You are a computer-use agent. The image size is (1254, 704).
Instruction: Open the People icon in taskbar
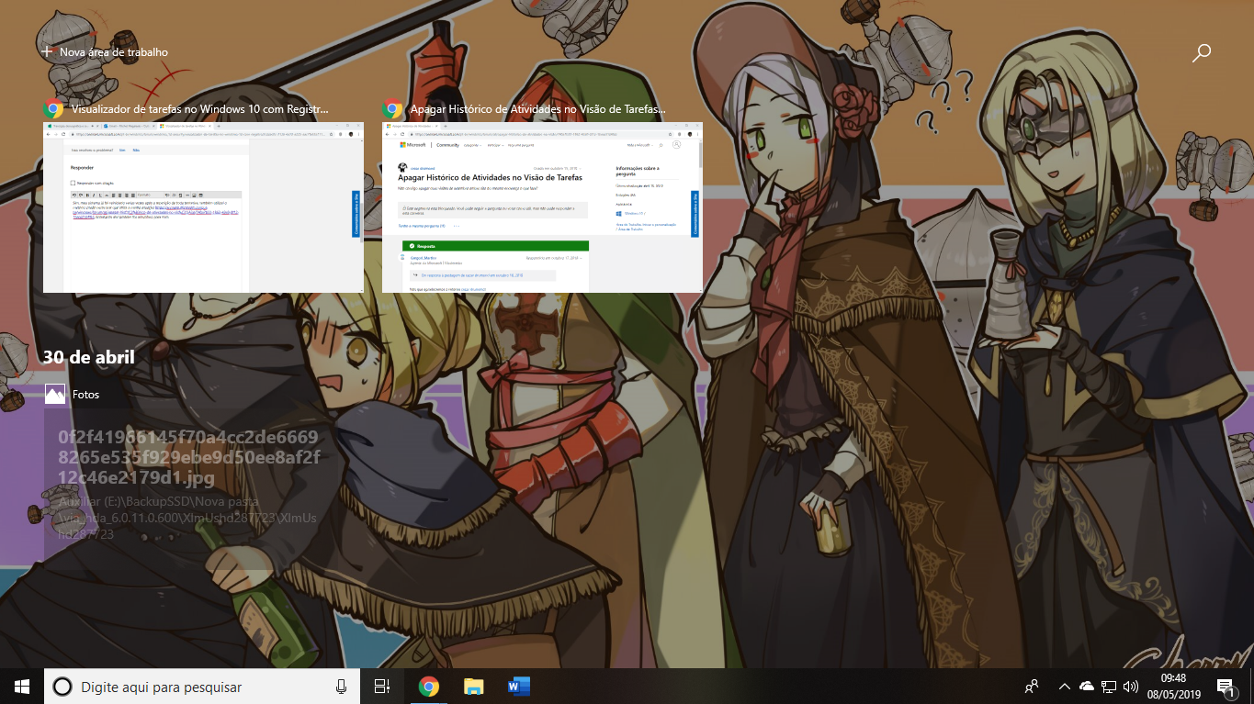(x=1032, y=687)
